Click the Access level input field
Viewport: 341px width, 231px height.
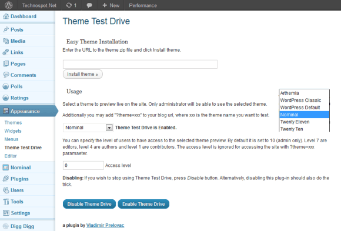pyautogui.click(x=83, y=165)
